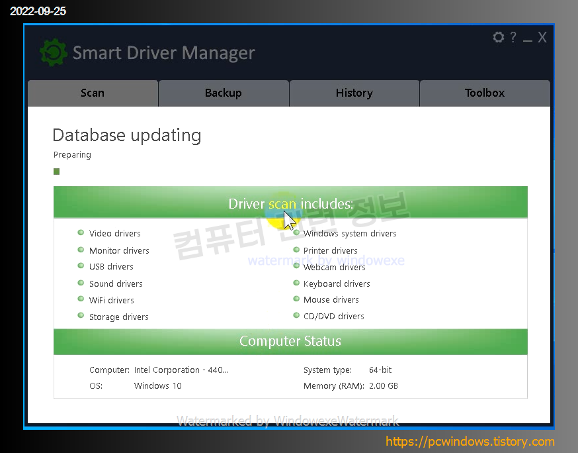The image size is (578, 453).
Task: Go to the History tab
Action: 354,93
